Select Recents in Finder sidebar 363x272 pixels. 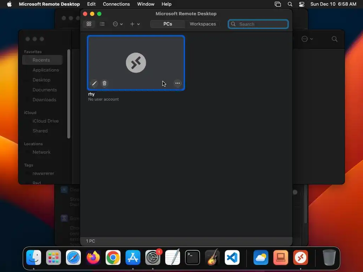(x=43, y=60)
